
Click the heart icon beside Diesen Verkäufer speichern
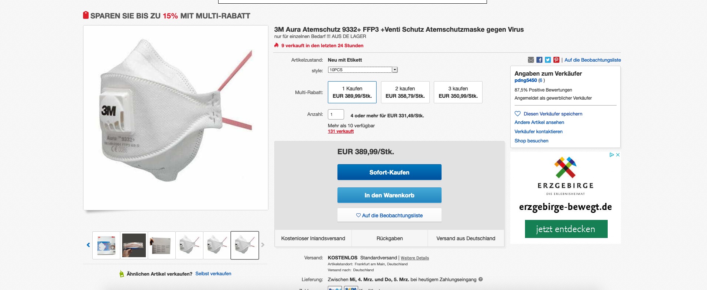tap(518, 114)
